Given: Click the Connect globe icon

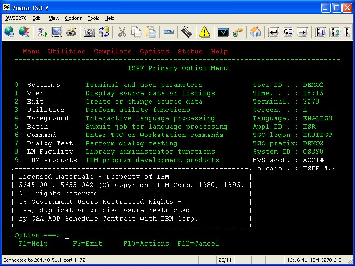Looking at the screenshot, I should pyautogui.click(x=9, y=32).
